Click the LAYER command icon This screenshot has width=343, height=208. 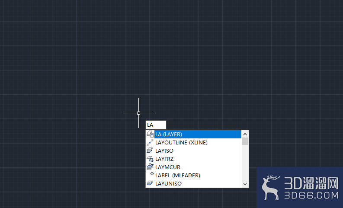150,134
